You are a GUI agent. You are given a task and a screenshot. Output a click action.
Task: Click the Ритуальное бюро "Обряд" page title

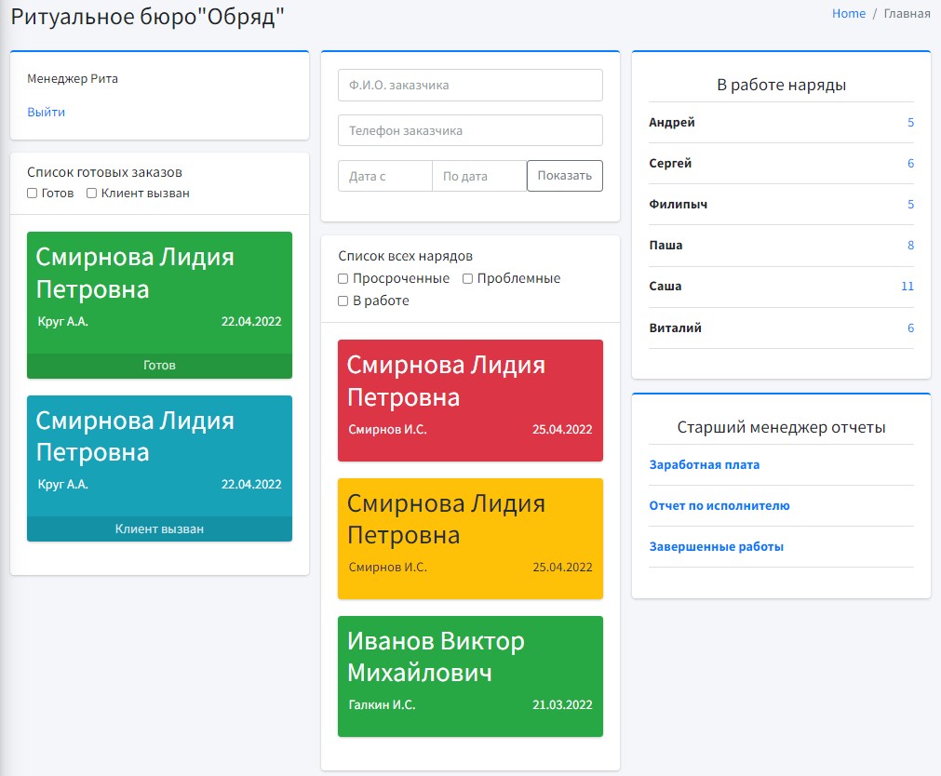click(x=148, y=16)
